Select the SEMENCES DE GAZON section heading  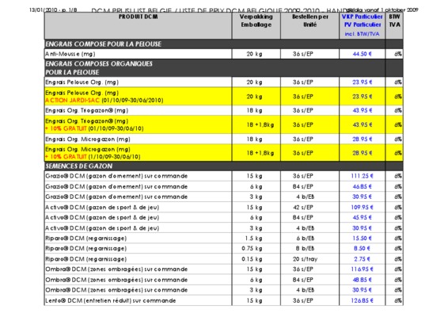tap(79, 166)
